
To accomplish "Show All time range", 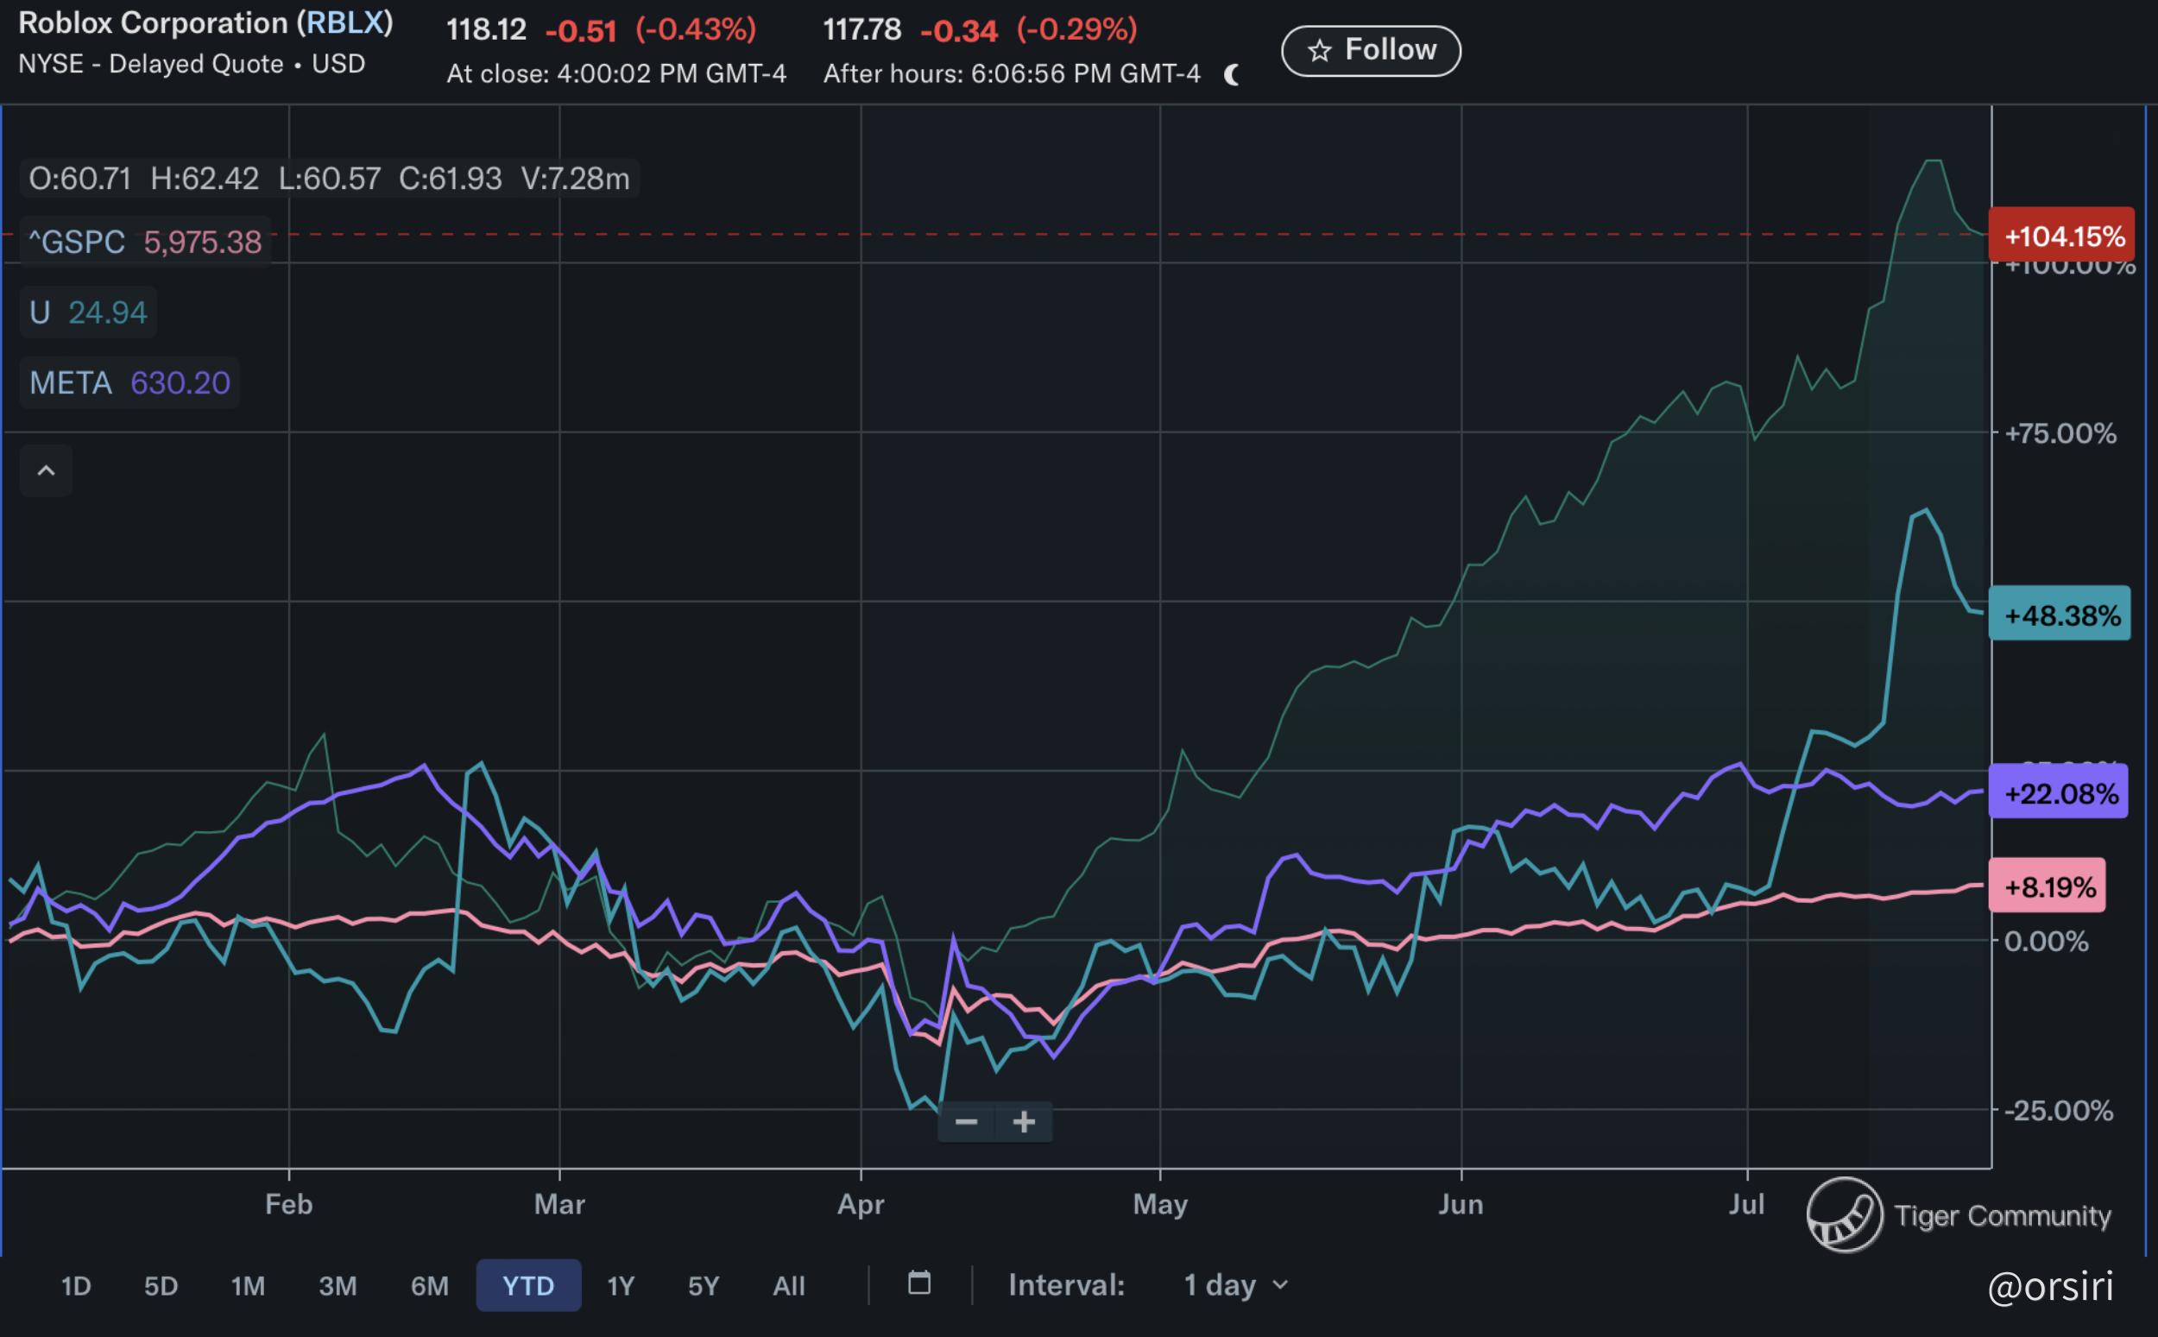I will tap(789, 1285).
